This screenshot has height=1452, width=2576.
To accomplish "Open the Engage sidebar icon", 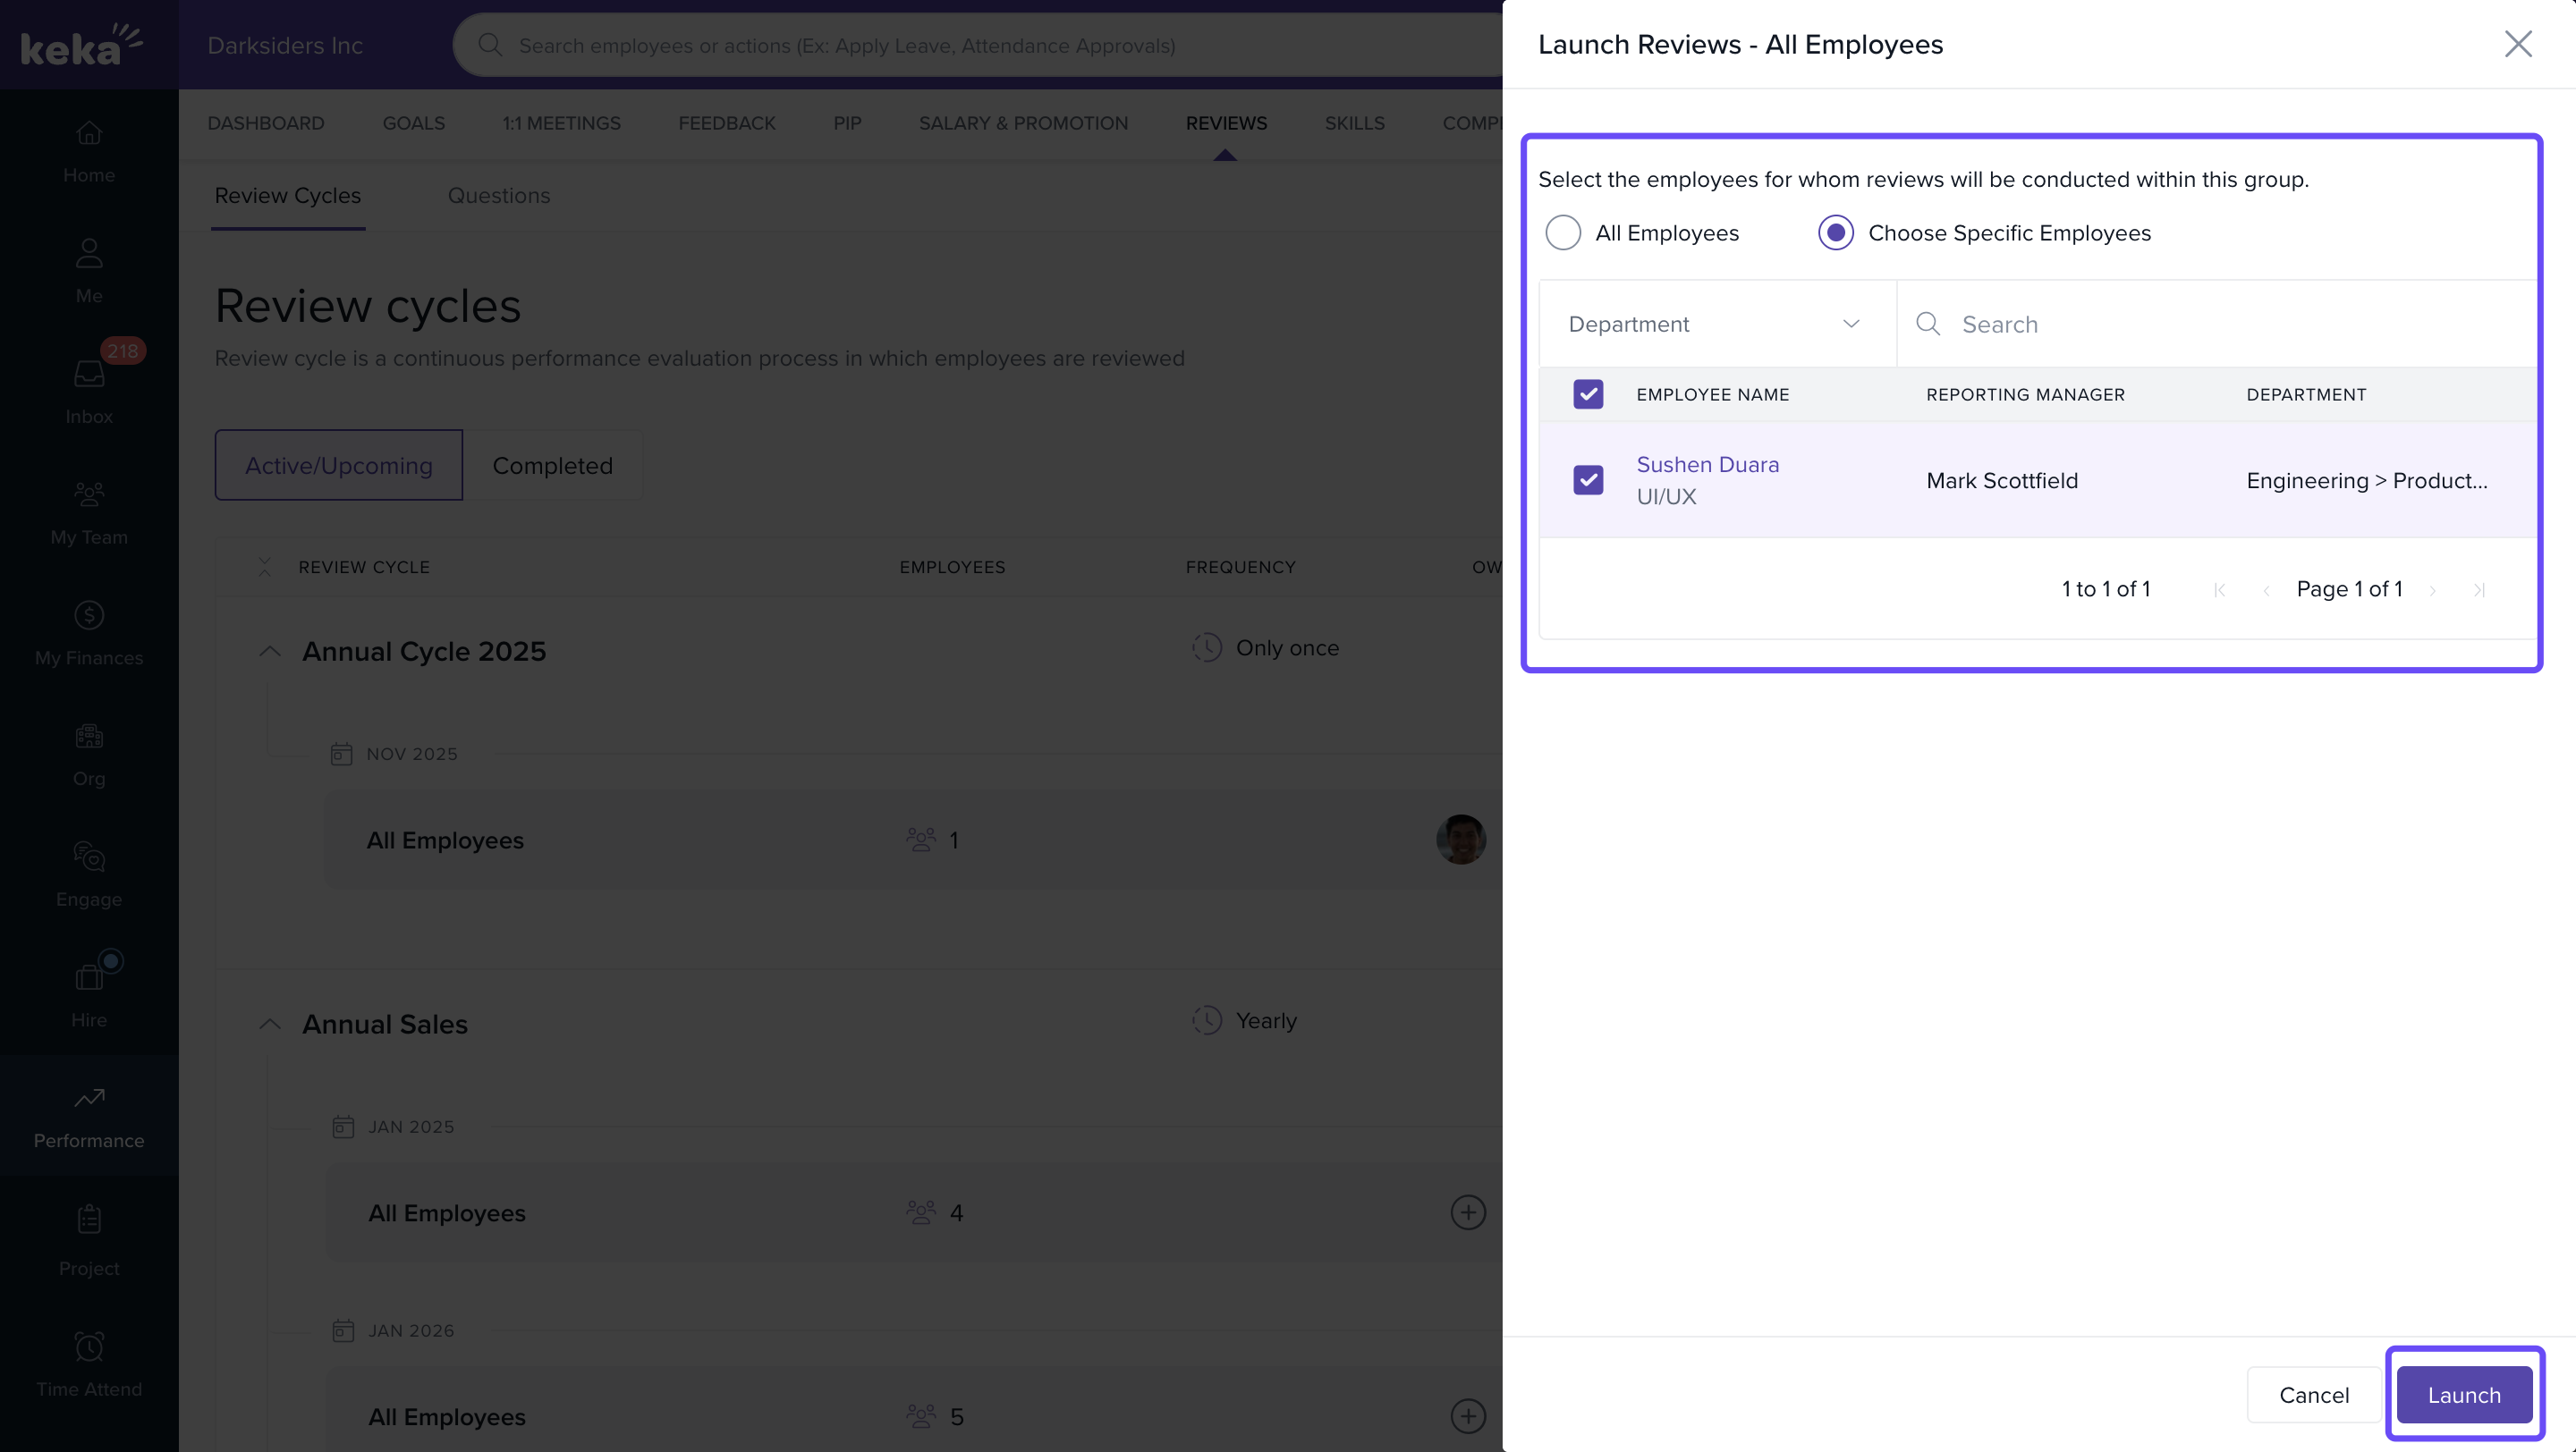I will 89,857.
